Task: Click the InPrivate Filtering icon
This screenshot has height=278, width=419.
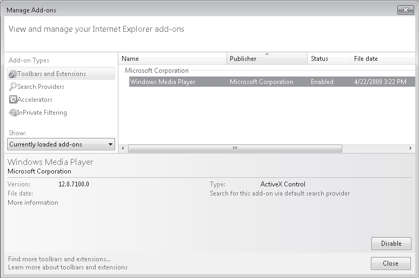Action: pos(12,113)
